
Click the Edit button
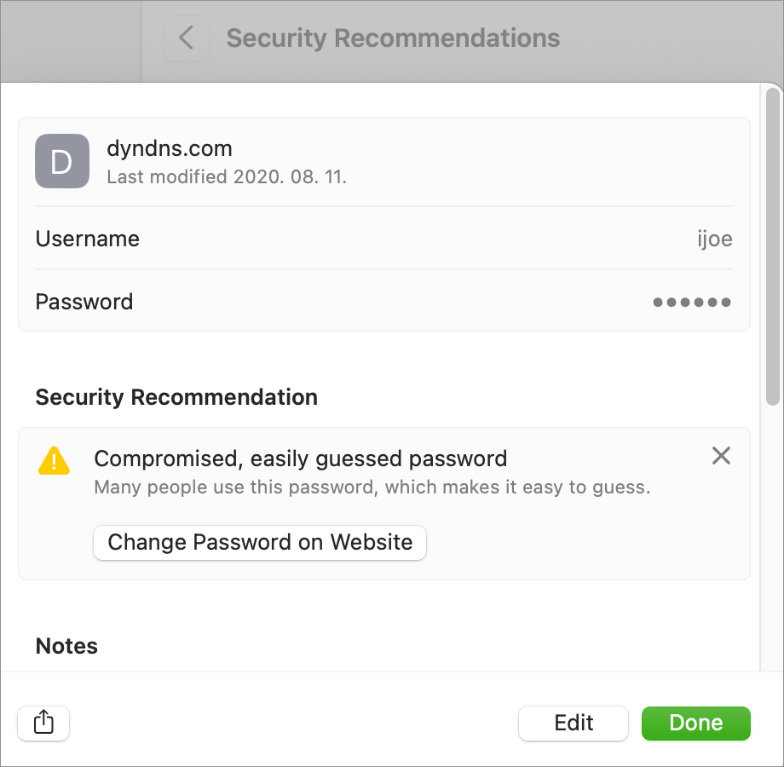tap(574, 723)
